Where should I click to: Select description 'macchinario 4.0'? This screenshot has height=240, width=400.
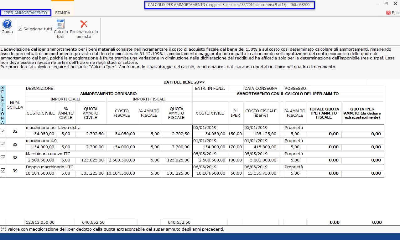pos(41,140)
